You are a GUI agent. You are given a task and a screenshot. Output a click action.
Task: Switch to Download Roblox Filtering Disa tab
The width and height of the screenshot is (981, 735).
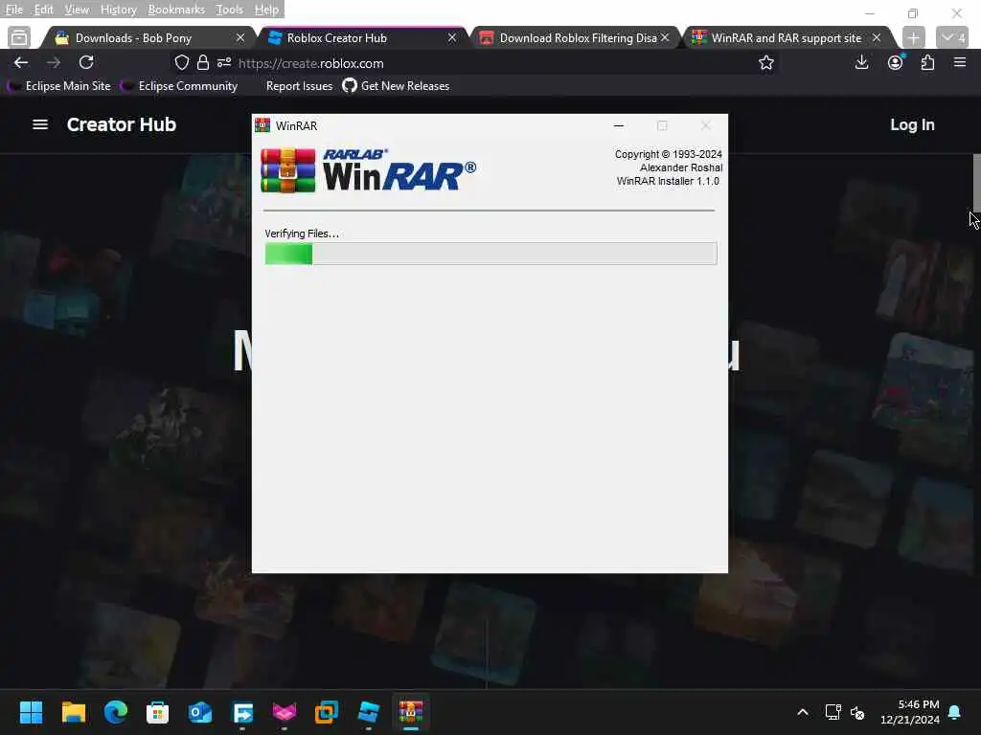coord(576,38)
